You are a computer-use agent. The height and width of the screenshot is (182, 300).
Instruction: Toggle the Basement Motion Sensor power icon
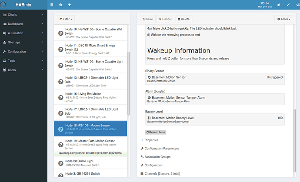(x=150, y=77)
